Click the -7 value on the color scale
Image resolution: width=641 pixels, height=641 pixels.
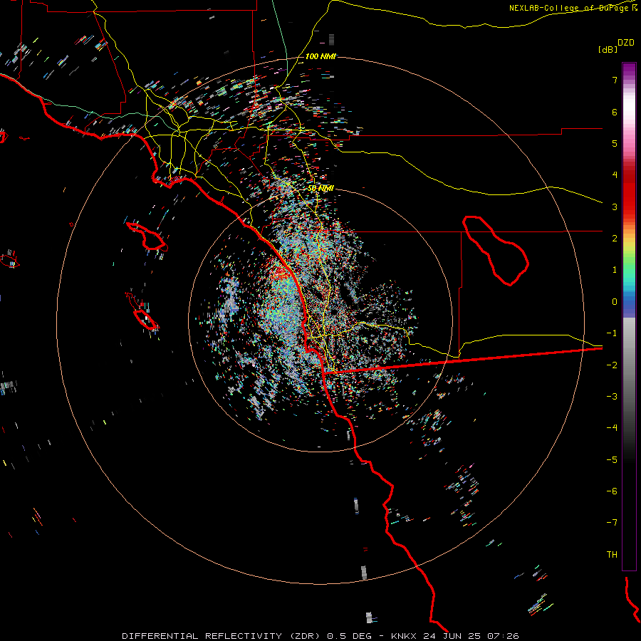click(x=612, y=523)
